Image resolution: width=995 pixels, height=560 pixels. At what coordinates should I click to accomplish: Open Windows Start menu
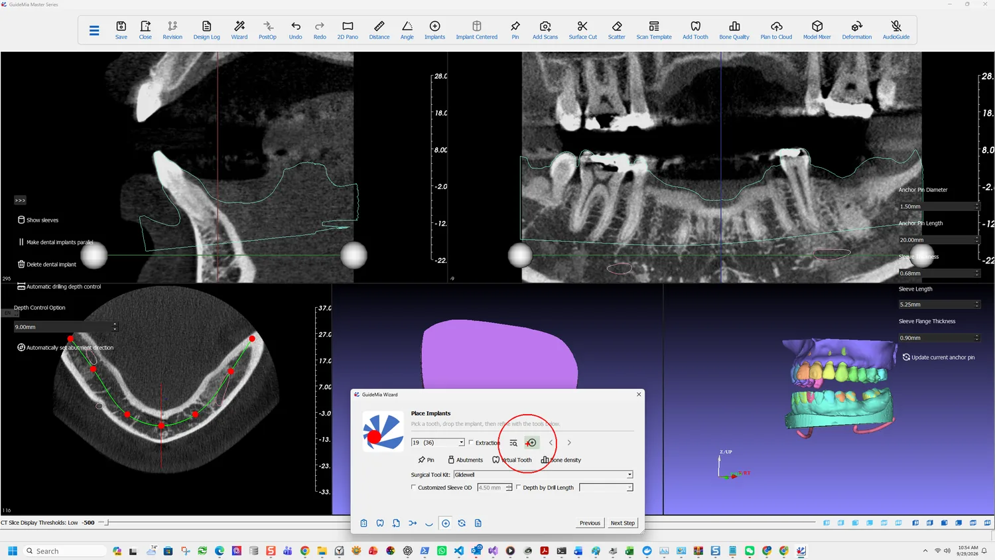pos(12,551)
